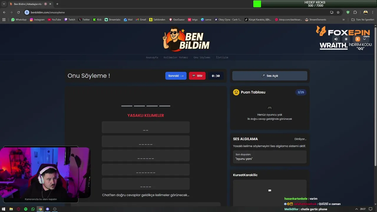377x212 pixels.
Task: Open the Instagram bookmark
Action: click(37, 20)
